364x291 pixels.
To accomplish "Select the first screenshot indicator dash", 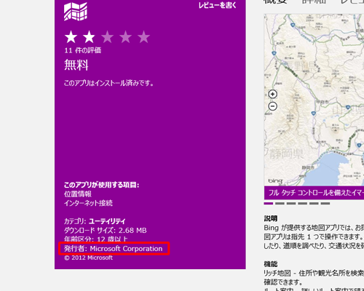I will coord(269,203).
